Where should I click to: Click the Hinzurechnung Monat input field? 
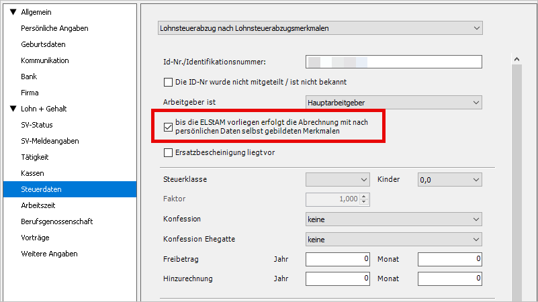tap(449, 278)
